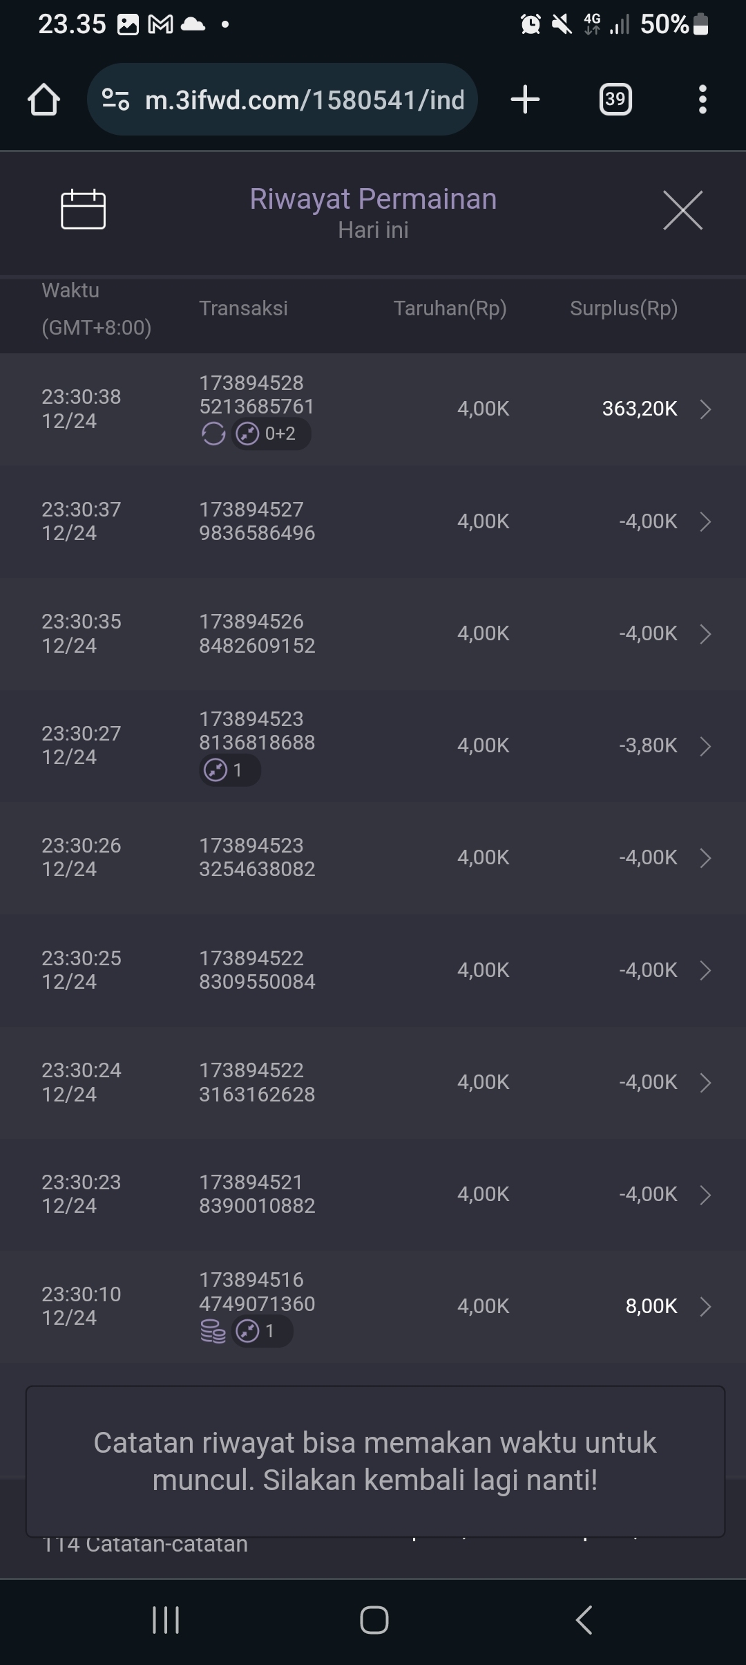Open the tab switcher showing 39
Viewport: 746px width, 1665px height.
[x=615, y=100]
